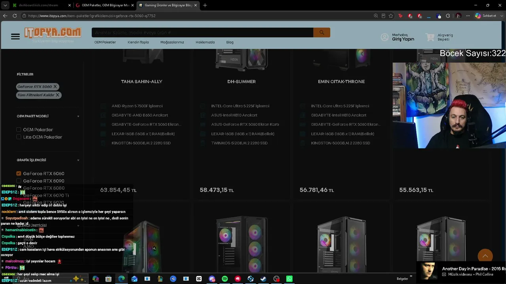Open the EMIN CITAK-THRONE product title
The width and height of the screenshot is (506, 284).
click(x=341, y=82)
